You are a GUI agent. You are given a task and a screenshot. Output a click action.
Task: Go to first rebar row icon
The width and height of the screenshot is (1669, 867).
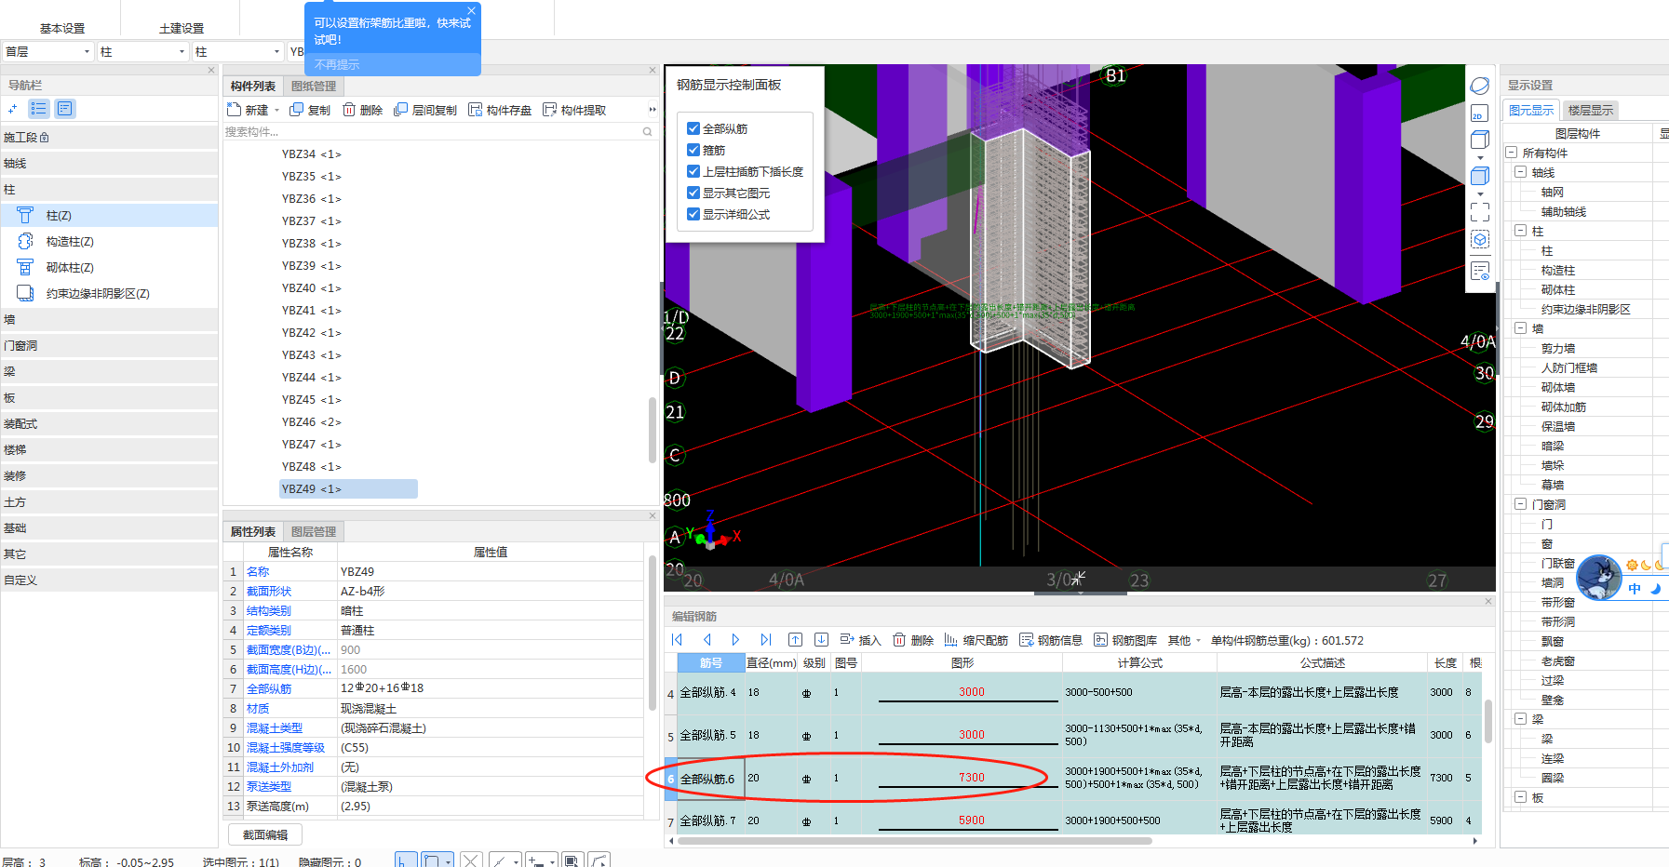click(677, 640)
